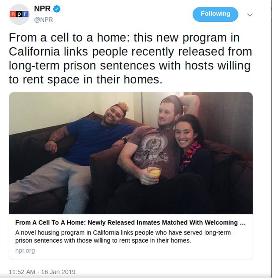Open the tweet timestamp 11:52 AM - 16 Jan 2019
Image resolution: width=272 pixels, height=278 pixels.
(42, 272)
